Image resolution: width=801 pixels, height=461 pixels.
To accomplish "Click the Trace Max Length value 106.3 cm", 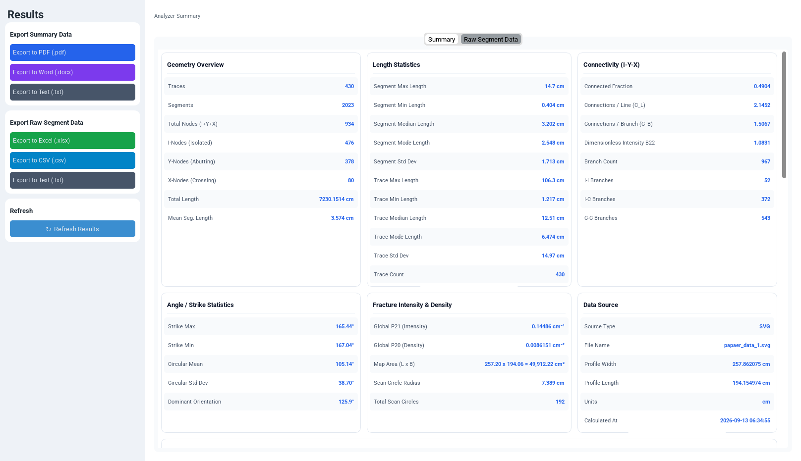I will [553, 180].
